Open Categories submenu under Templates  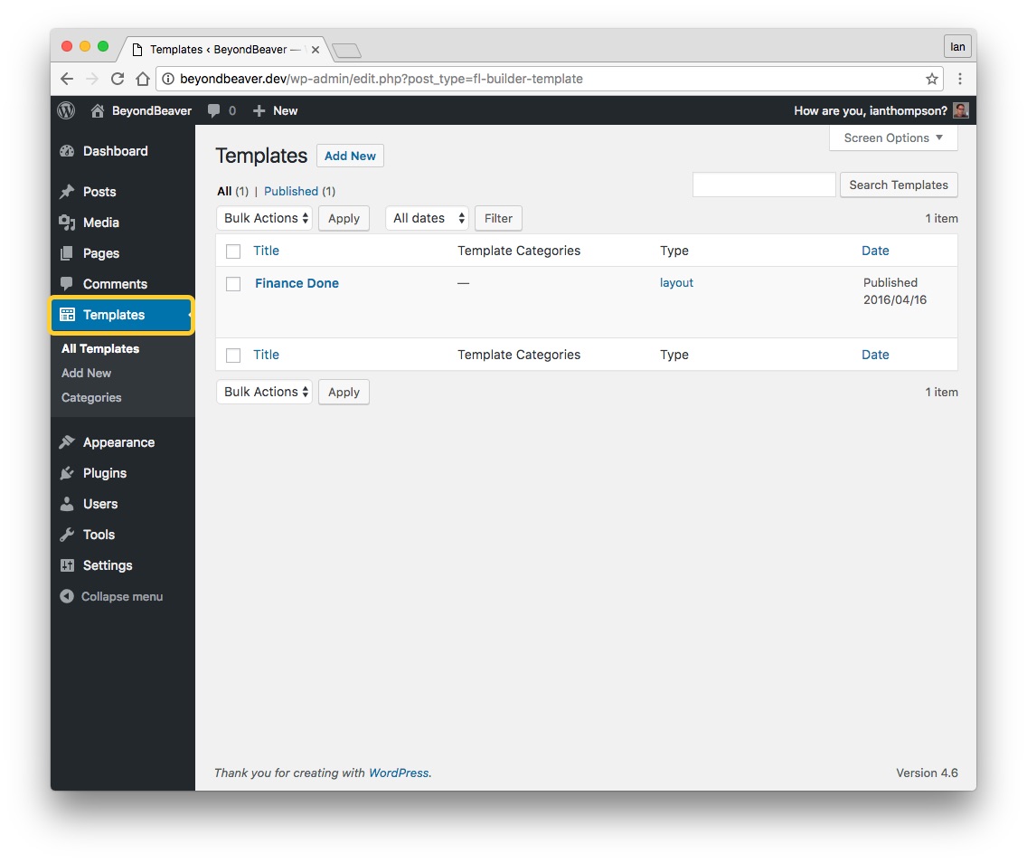[x=91, y=397]
